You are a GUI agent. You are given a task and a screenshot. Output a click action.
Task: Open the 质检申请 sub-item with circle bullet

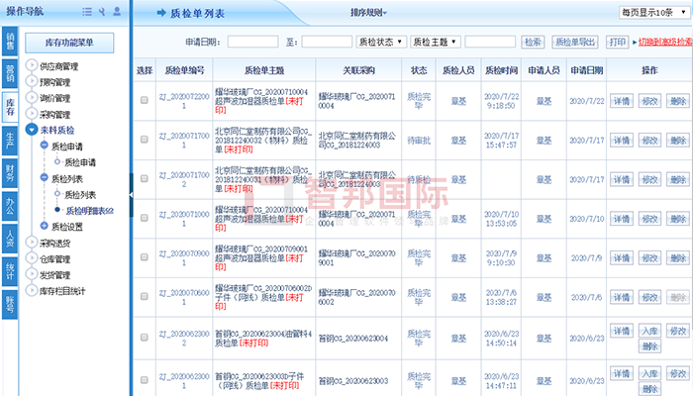point(79,162)
